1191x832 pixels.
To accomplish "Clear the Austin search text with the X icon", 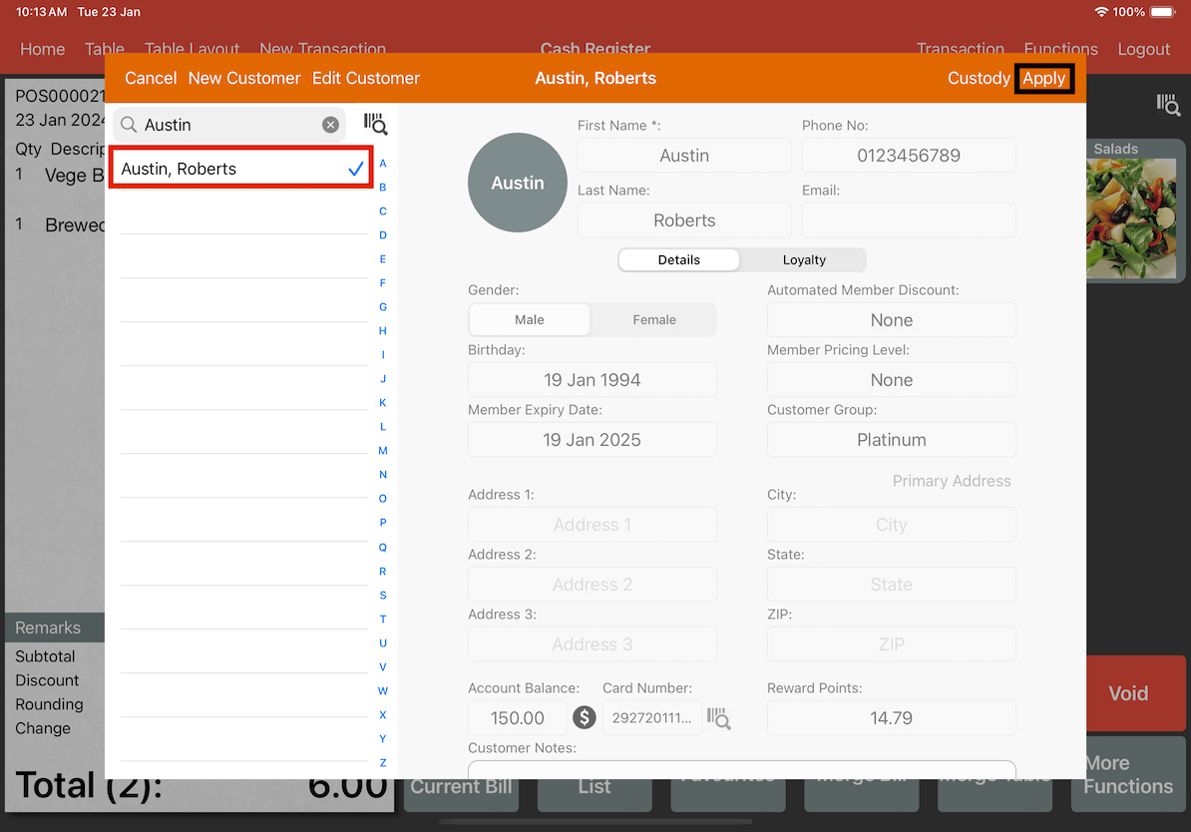I will pos(330,124).
